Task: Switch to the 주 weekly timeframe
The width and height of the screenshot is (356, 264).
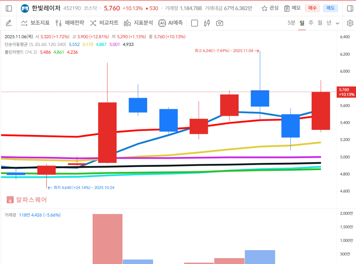Action: [x=311, y=23]
